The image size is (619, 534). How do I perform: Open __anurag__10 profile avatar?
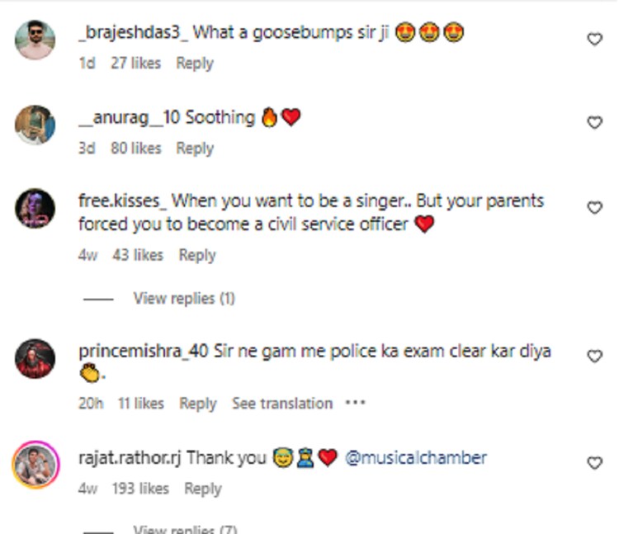[35, 125]
